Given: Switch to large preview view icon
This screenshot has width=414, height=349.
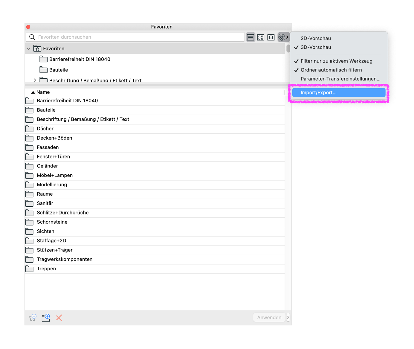Looking at the screenshot, I should pyautogui.click(x=271, y=37).
